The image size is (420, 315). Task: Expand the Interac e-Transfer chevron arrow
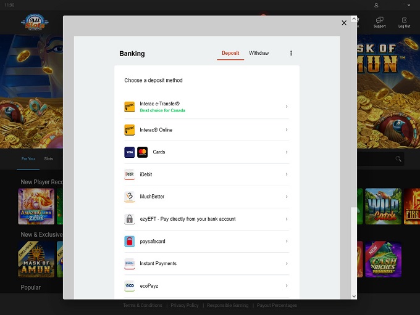pos(287,107)
